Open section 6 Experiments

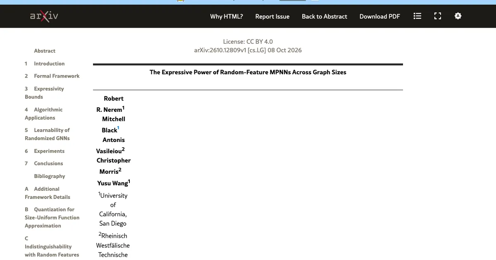point(45,151)
